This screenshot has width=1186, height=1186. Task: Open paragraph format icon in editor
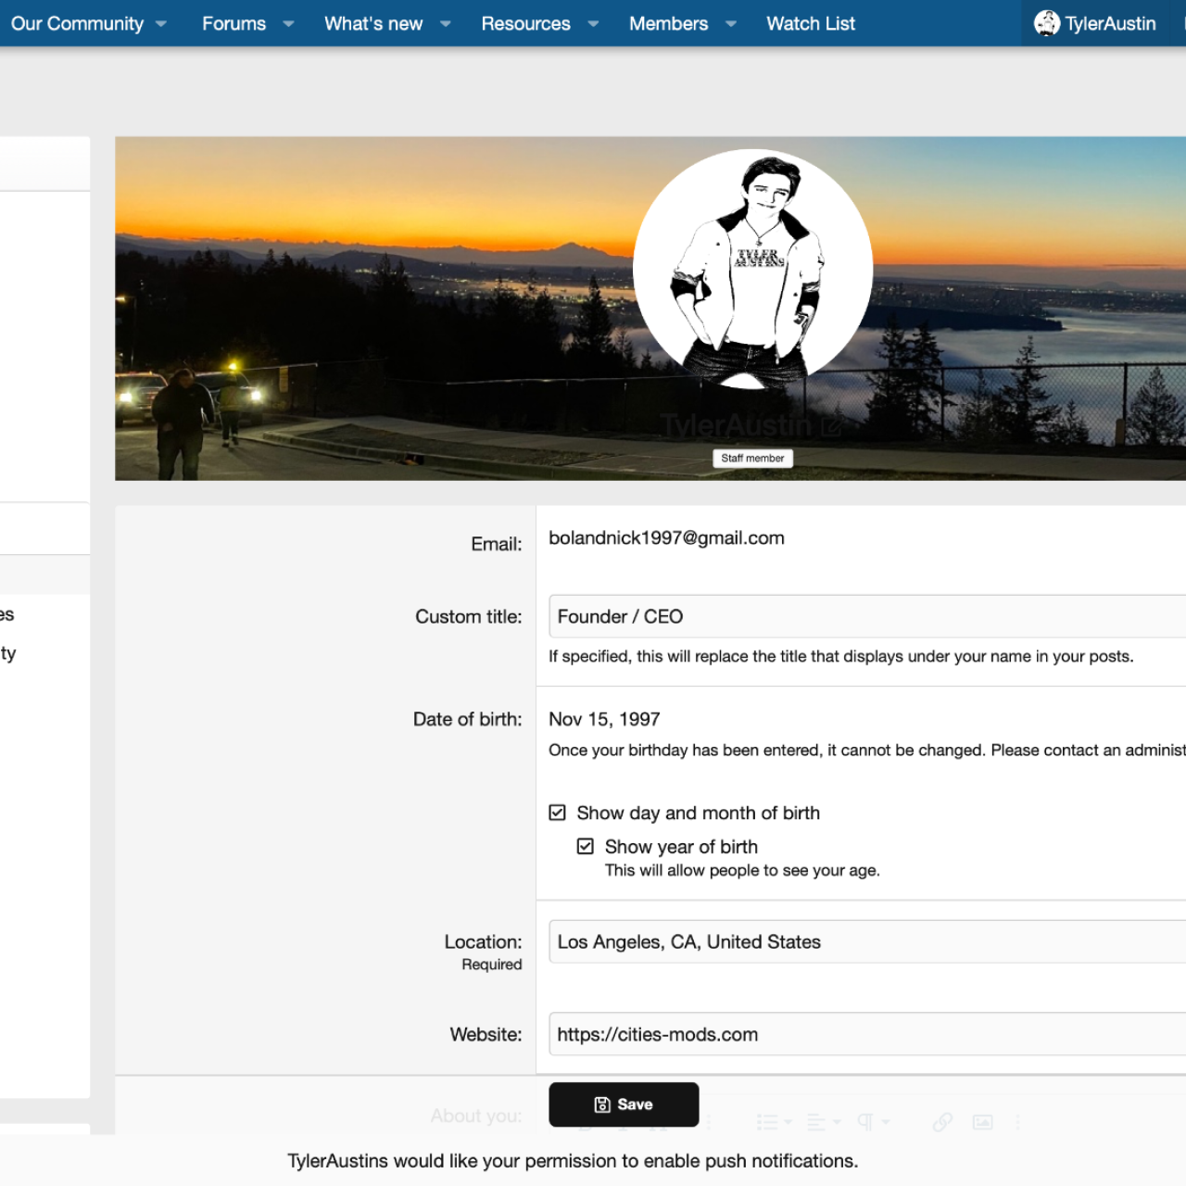pyautogui.click(x=865, y=1122)
